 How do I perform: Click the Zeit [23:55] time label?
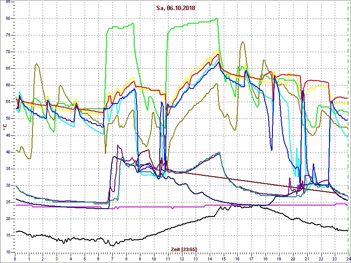[184, 249]
